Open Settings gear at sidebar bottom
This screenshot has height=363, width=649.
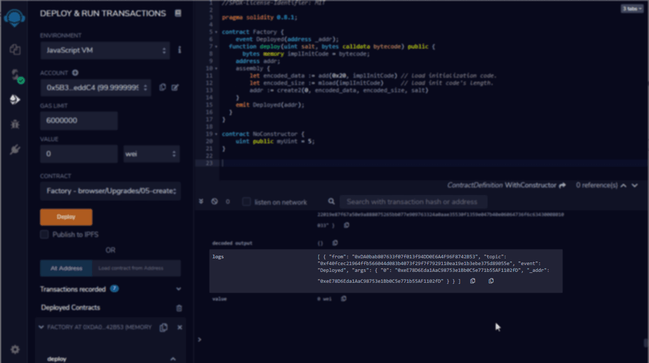pos(15,349)
